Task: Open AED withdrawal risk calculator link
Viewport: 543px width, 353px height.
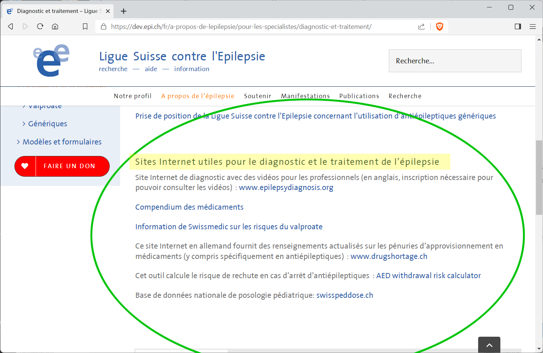Action: 428,276
